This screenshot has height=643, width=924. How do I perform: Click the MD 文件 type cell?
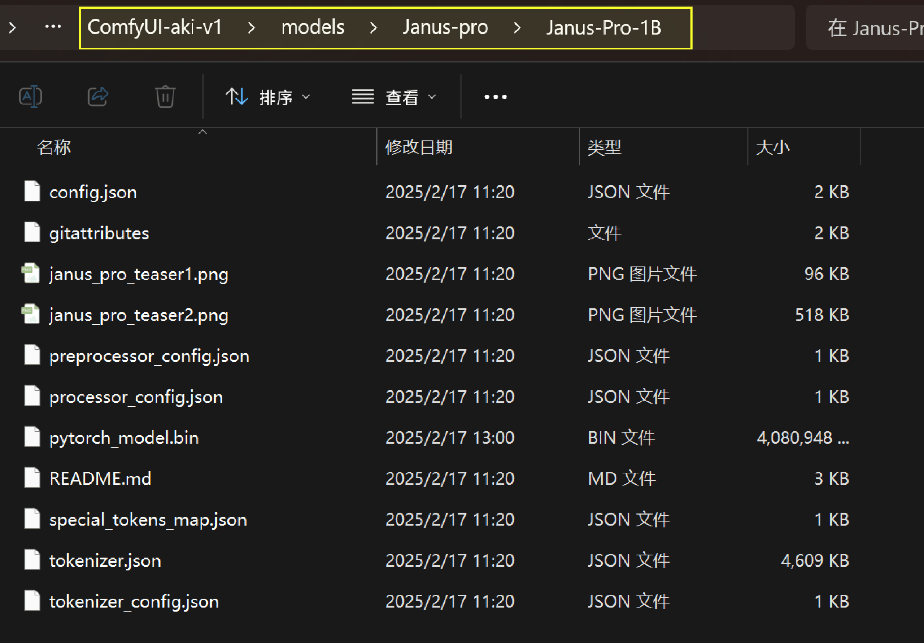(x=622, y=478)
